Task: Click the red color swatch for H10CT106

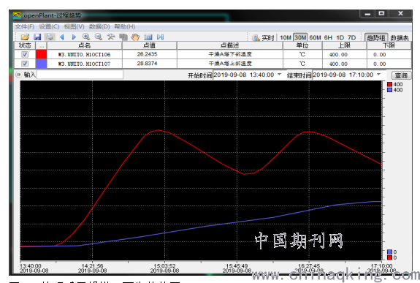Action: coord(41,54)
